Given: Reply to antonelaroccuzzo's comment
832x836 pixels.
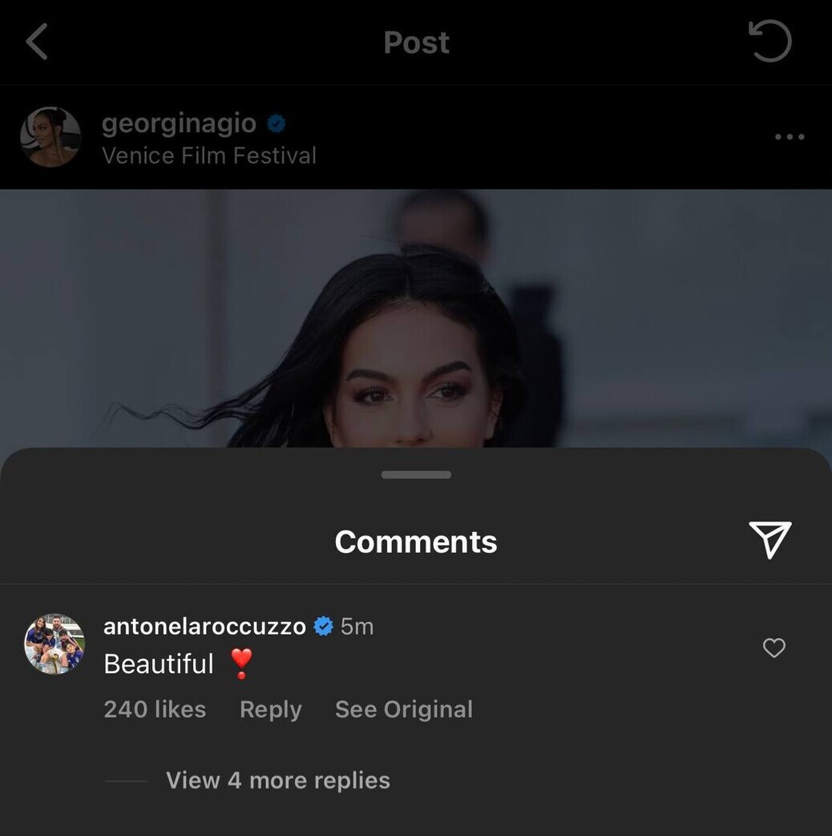Looking at the screenshot, I should point(270,709).
